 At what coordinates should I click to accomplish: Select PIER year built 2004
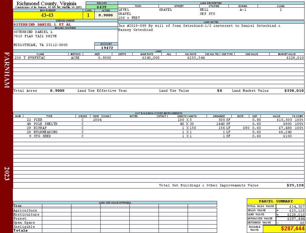(97, 120)
